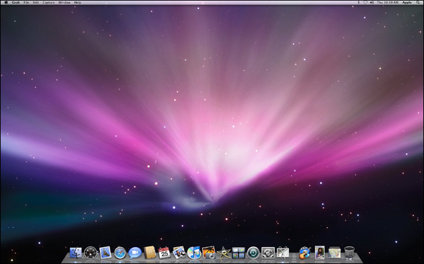Open the Edit menu

point(36,3)
